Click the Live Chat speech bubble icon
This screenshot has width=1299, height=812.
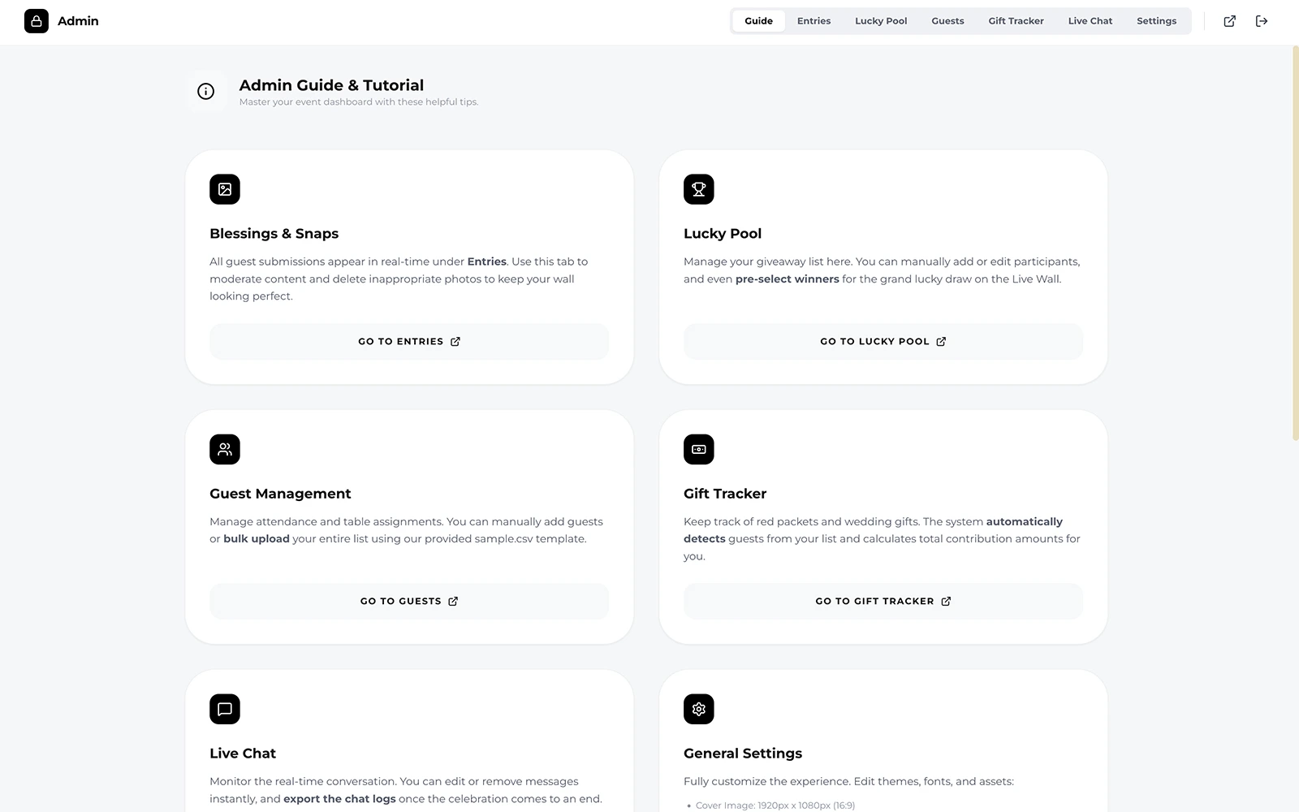[225, 709]
